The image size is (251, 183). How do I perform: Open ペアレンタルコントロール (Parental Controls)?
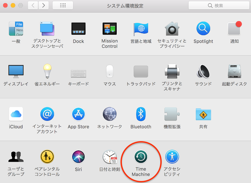point(47,157)
